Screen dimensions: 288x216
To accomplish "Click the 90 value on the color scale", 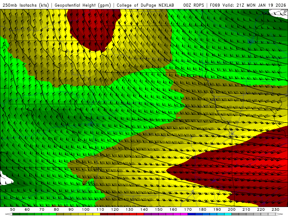I will point(71,210).
